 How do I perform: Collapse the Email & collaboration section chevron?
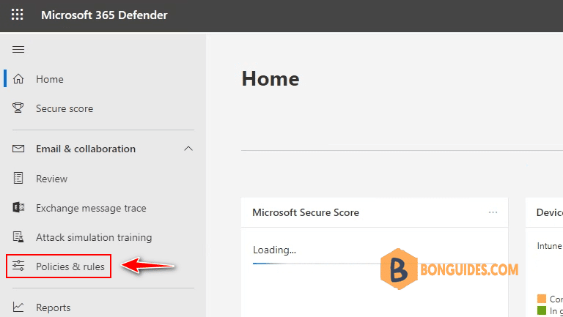coord(188,149)
